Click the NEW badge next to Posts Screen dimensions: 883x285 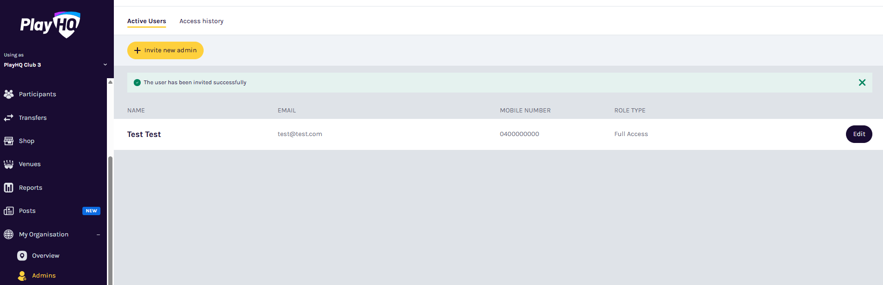tap(91, 211)
